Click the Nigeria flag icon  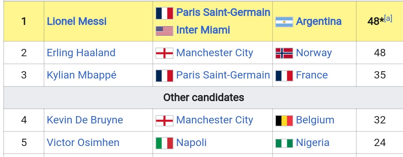pos(284,143)
